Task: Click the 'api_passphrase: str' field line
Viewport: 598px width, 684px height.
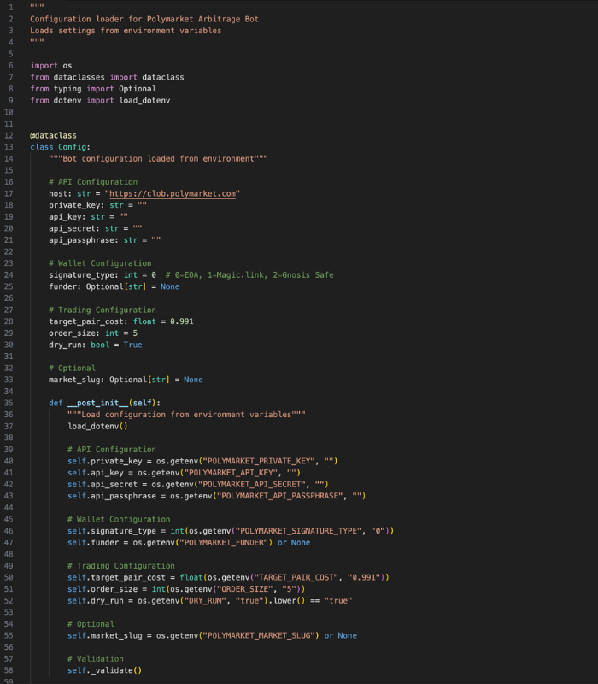Action: 104,240
